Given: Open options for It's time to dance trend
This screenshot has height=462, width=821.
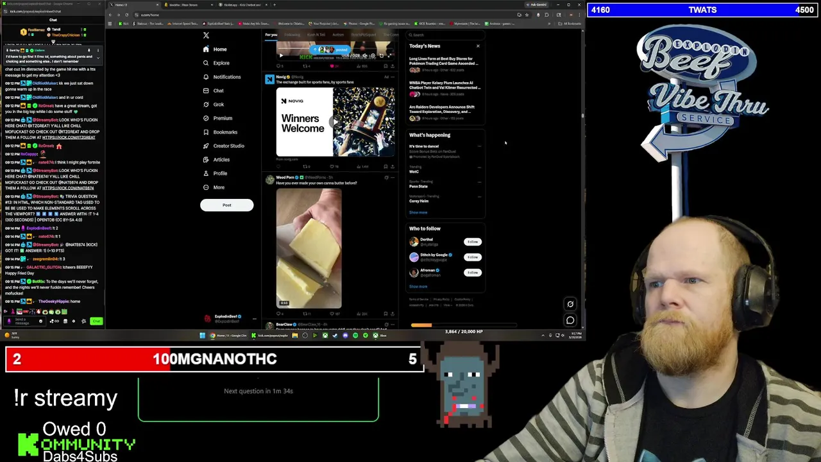Looking at the screenshot, I should (x=479, y=146).
